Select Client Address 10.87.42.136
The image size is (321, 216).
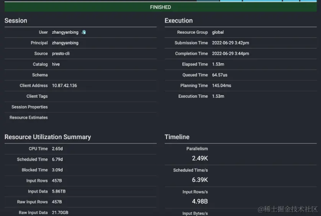pos(64,86)
